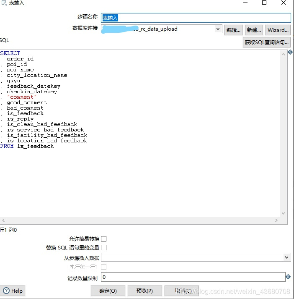Image resolution: width=294 pixels, height=299 pixels.
Task: Click good_comment in the query
Action: 27,102
